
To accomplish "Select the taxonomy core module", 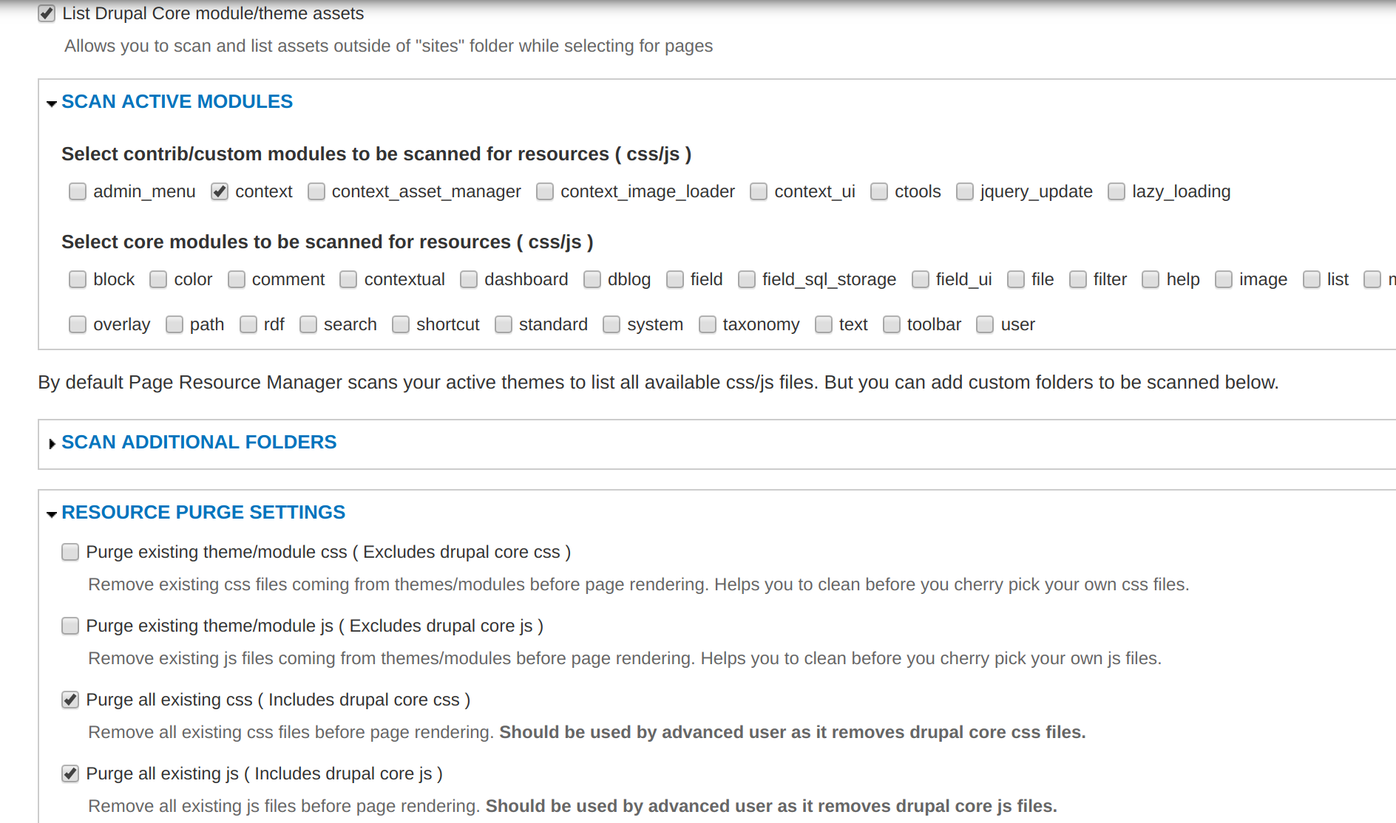I will 708,324.
